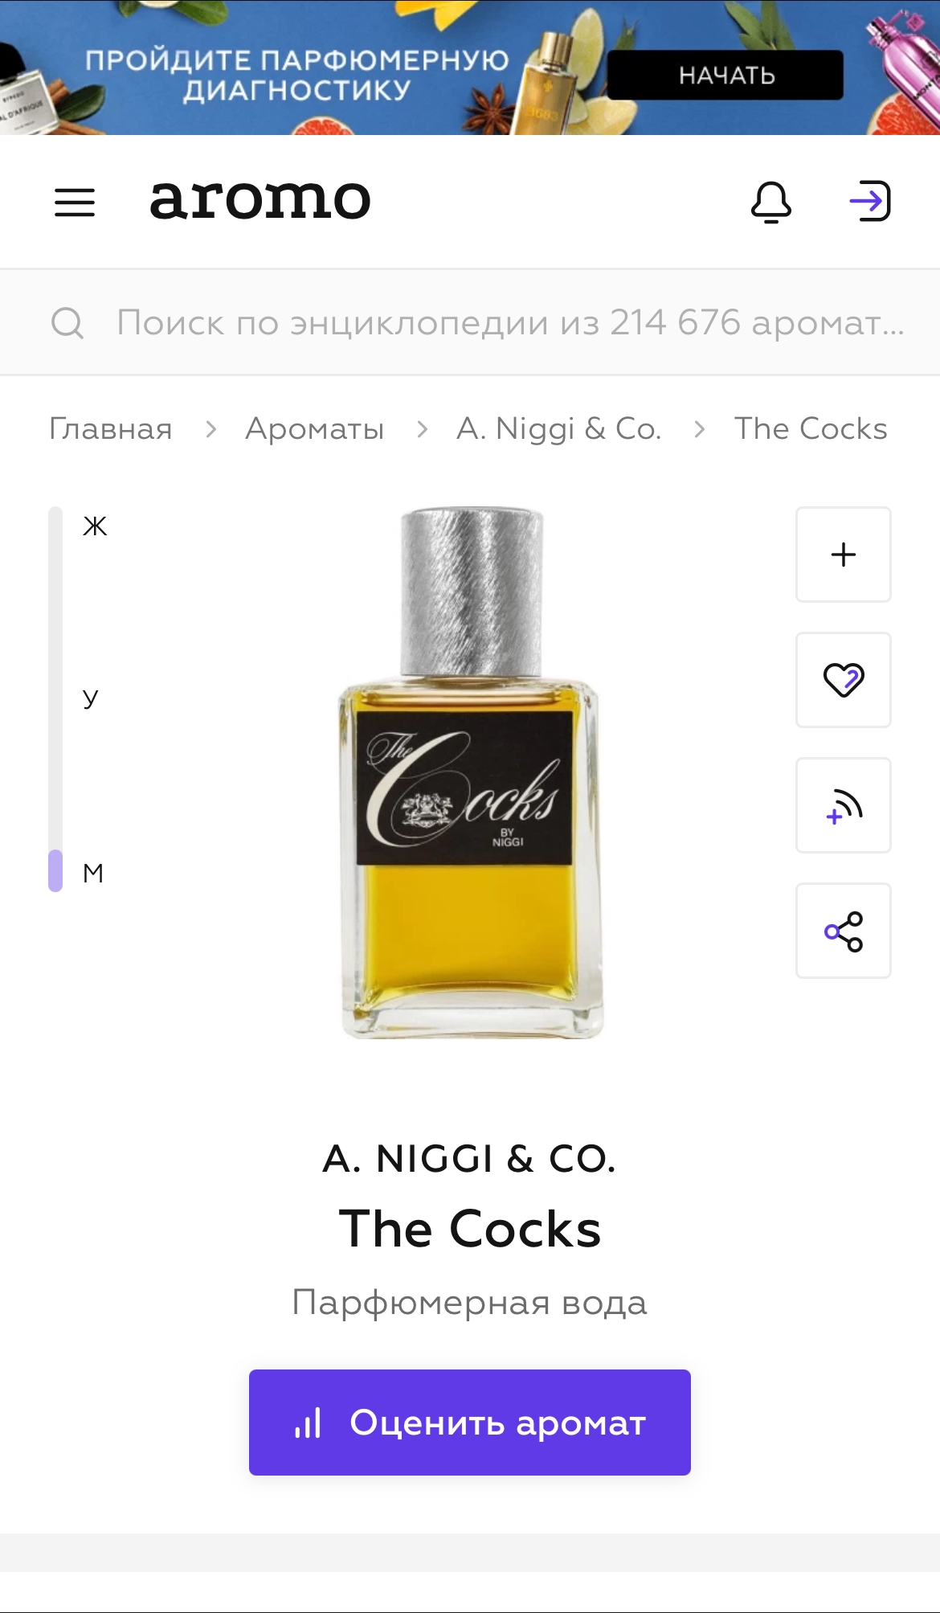Click the aromo logo
The width and height of the screenshot is (940, 1613).
pyautogui.click(x=260, y=199)
